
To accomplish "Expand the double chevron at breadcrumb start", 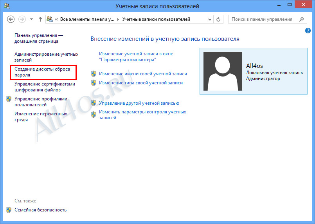I will point(56,19).
